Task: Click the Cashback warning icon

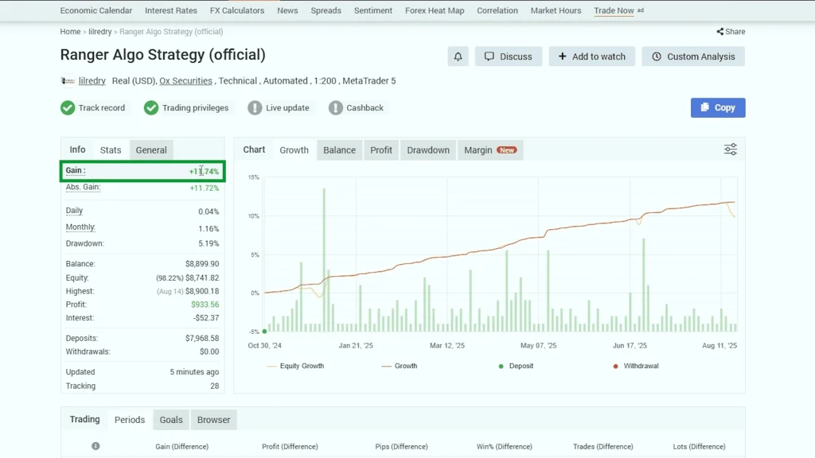Action: 336,108
